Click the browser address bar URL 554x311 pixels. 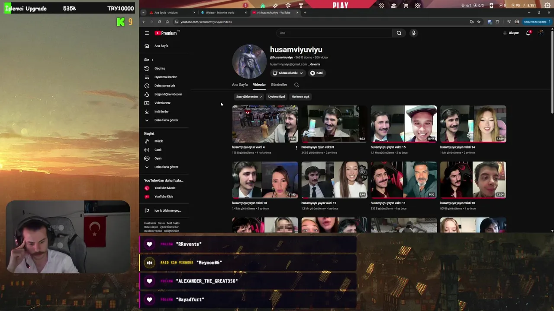pos(206,22)
